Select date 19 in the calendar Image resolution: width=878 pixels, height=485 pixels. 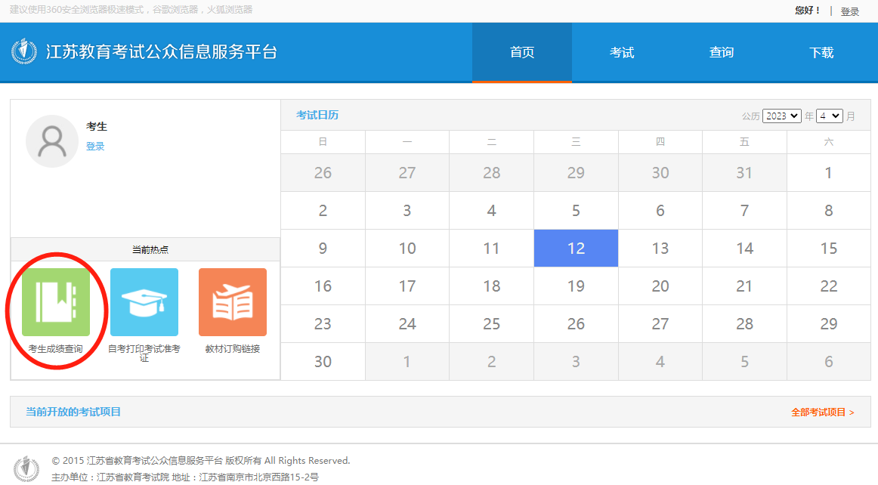coord(576,286)
